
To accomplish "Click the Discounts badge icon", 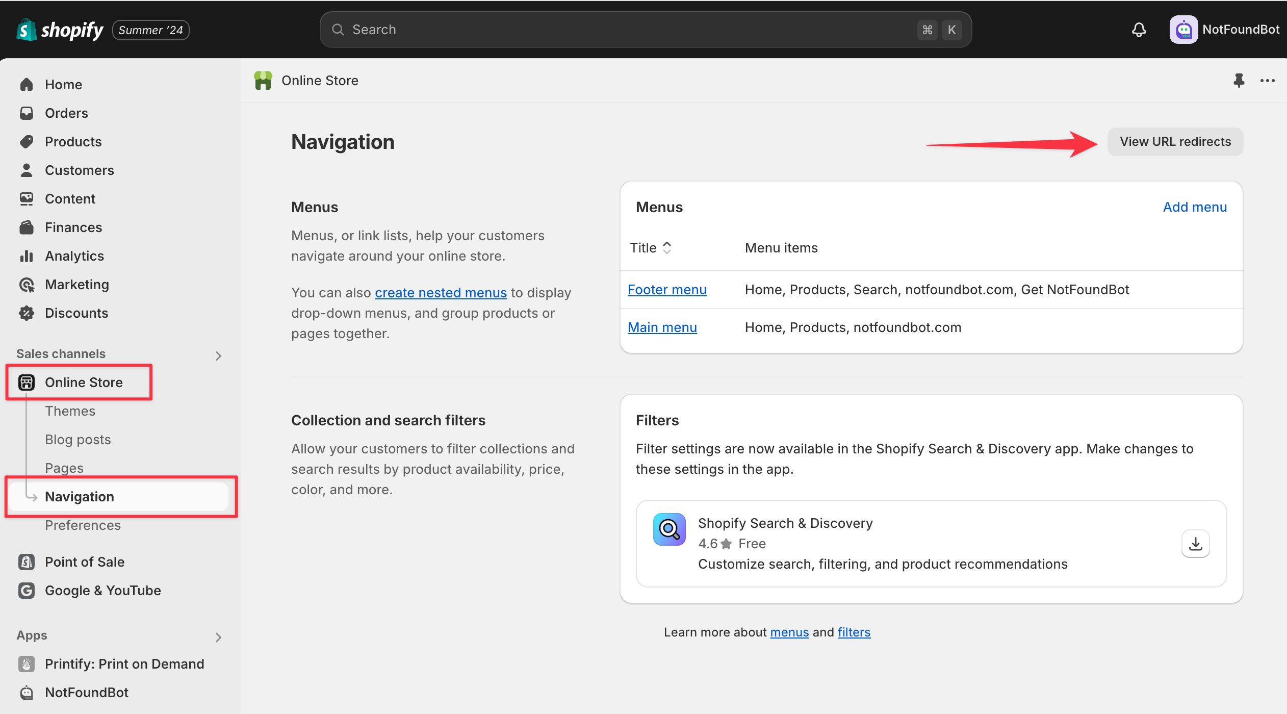I will point(27,313).
